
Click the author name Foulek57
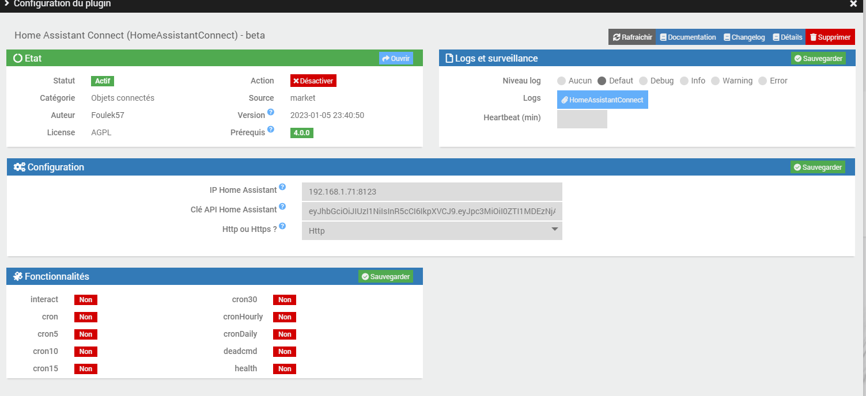click(x=108, y=115)
